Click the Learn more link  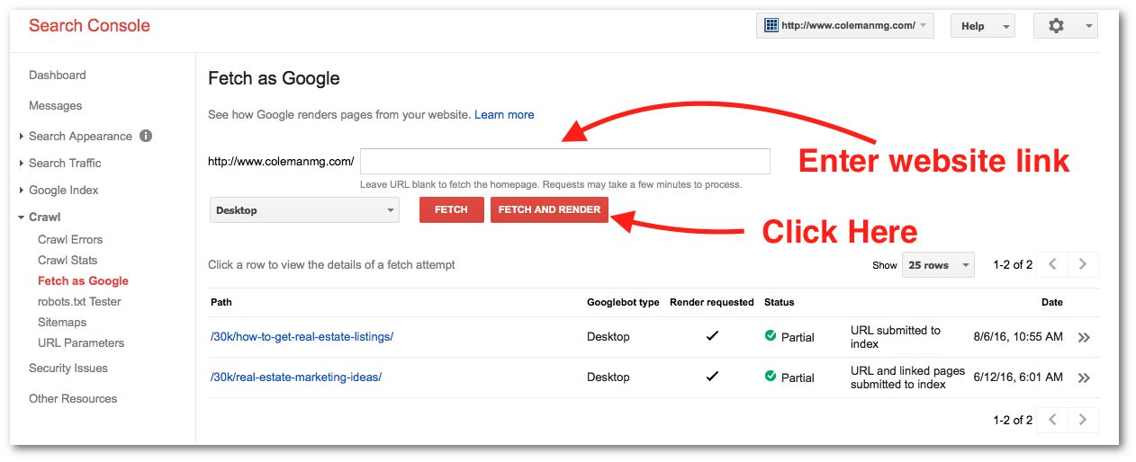tap(504, 114)
